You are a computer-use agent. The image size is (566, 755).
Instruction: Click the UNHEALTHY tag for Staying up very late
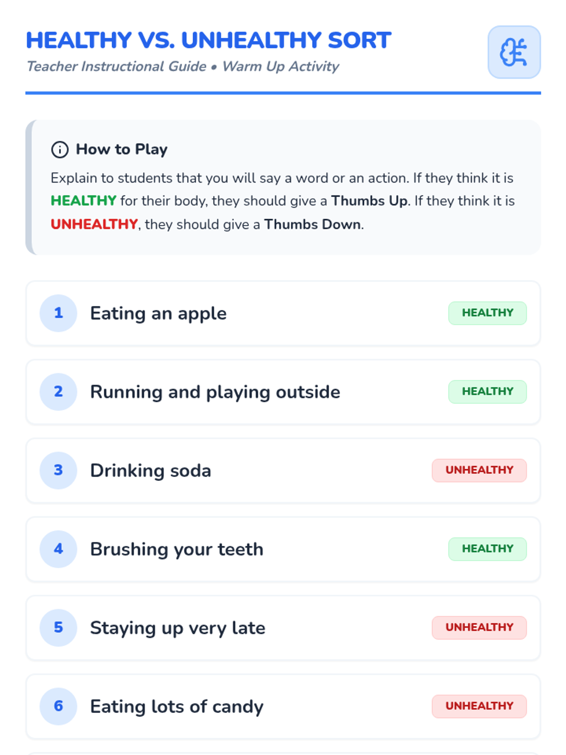tap(479, 628)
